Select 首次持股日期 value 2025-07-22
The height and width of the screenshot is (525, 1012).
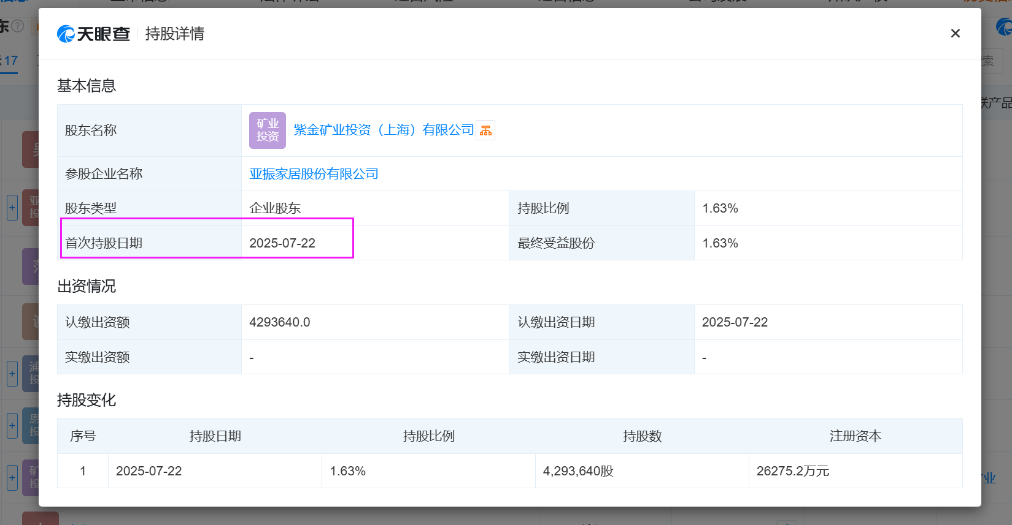point(282,243)
